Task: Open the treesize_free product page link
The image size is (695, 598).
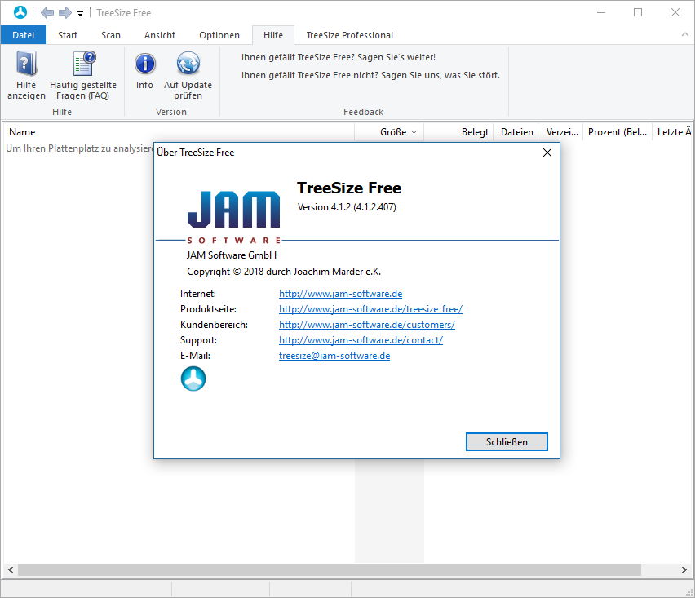Action: pos(370,309)
